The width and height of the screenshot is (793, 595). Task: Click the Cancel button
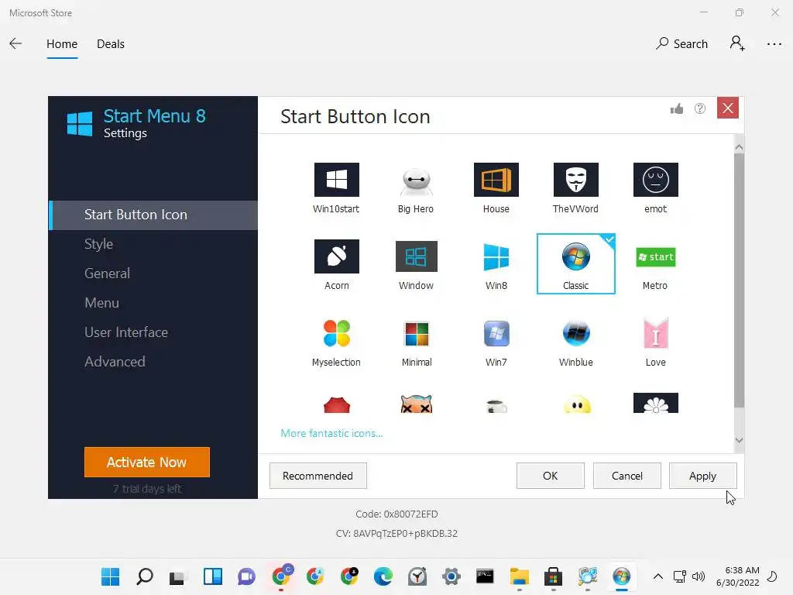pos(627,476)
